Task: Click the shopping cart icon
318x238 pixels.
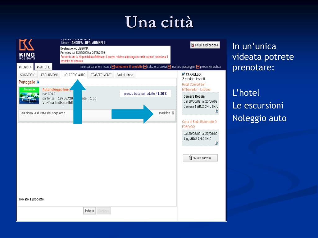Action: pos(184,74)
